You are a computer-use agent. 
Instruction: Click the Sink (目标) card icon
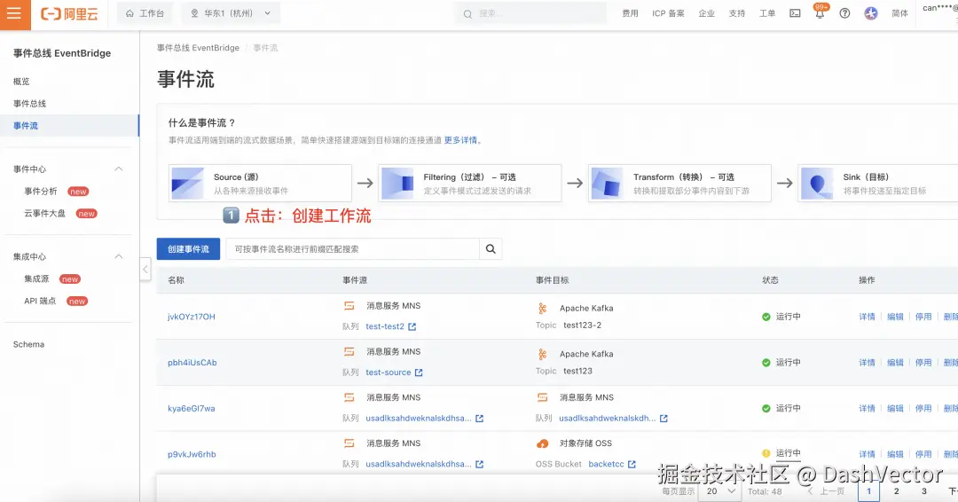tap(817, 184)
